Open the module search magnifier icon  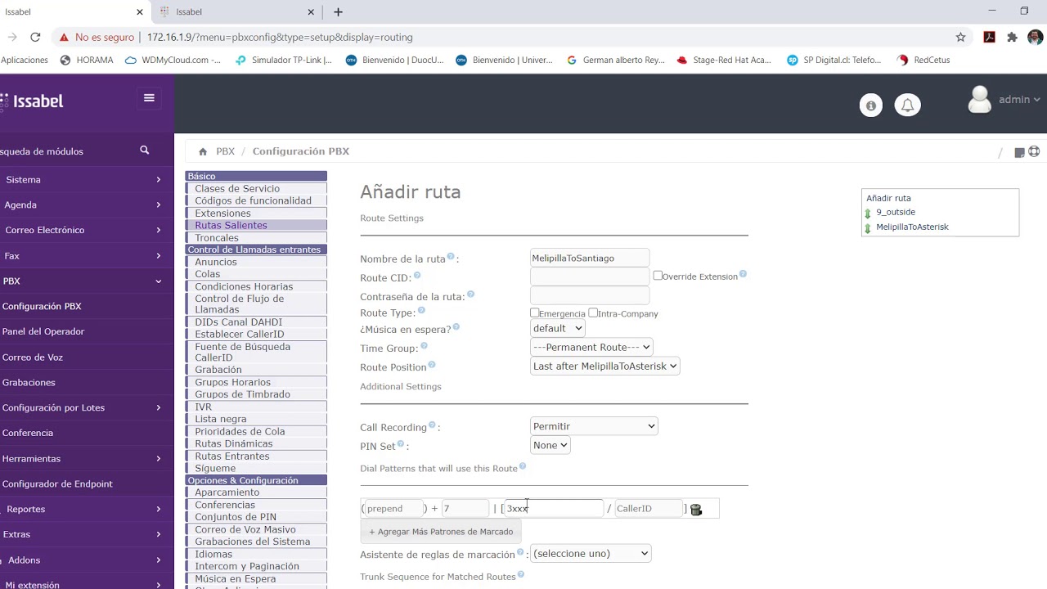tap(145, 150)
